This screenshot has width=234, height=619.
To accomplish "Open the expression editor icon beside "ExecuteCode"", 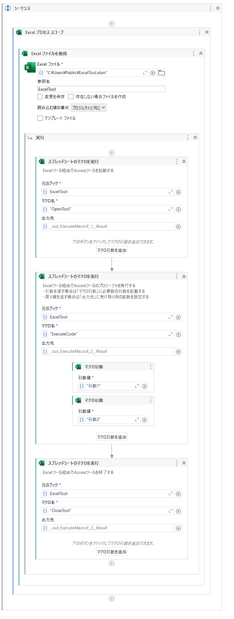I will tap(171, 334).
